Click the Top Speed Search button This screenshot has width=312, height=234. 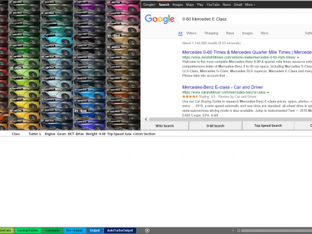[x=268, y=125]
